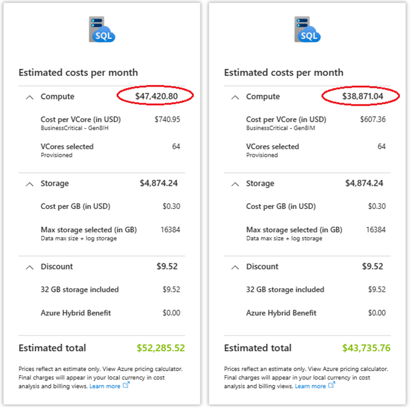The width and height of the screenshot is (411, 411).
Task: Open external link icon in right panel
Action: pos(331,385)
